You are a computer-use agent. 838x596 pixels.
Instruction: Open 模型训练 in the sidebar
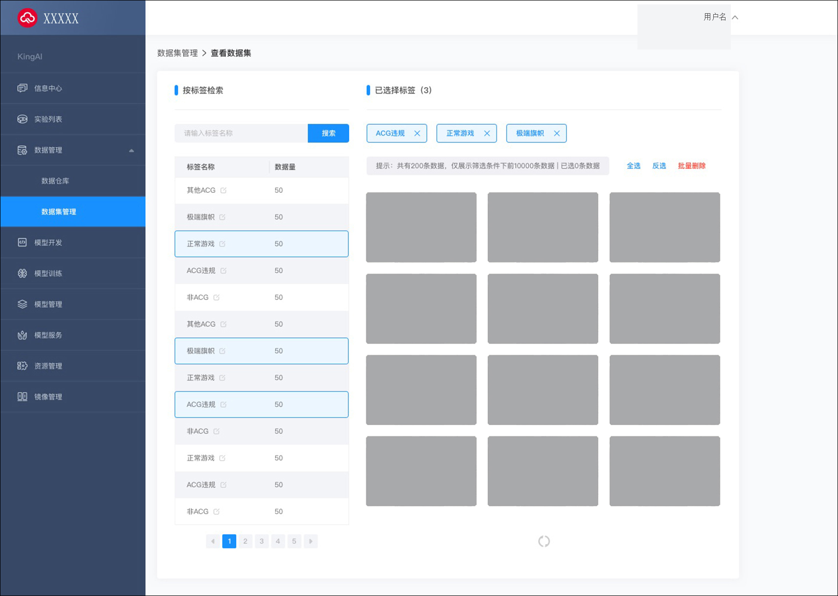pyautogui.click(x=73, y=273)
